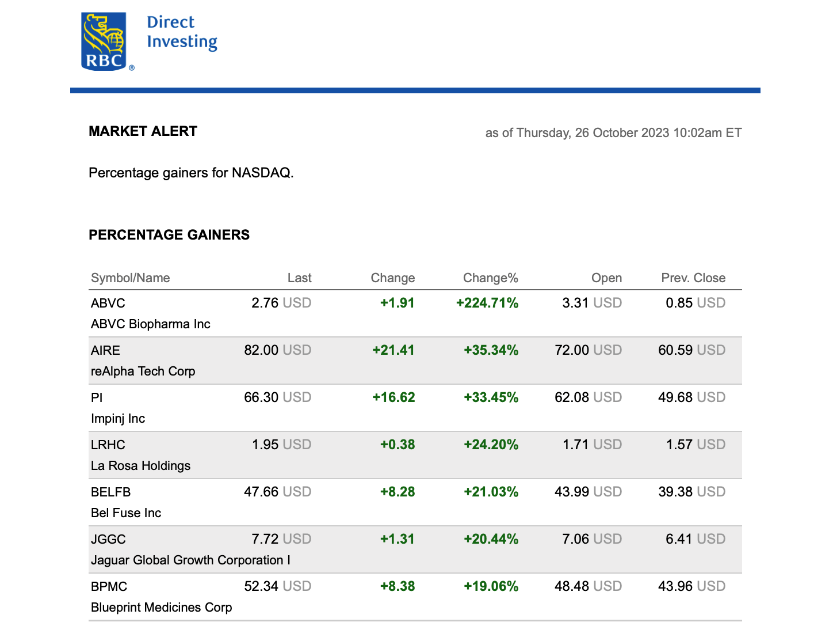Screen dimensions: 833x622
Task: Click the +20.44% change value
Action: click(491, 539)
